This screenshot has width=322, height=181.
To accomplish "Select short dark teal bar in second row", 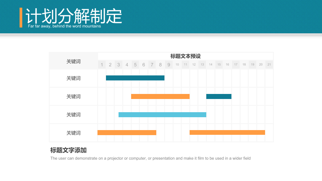I will [x=219, y=96].
